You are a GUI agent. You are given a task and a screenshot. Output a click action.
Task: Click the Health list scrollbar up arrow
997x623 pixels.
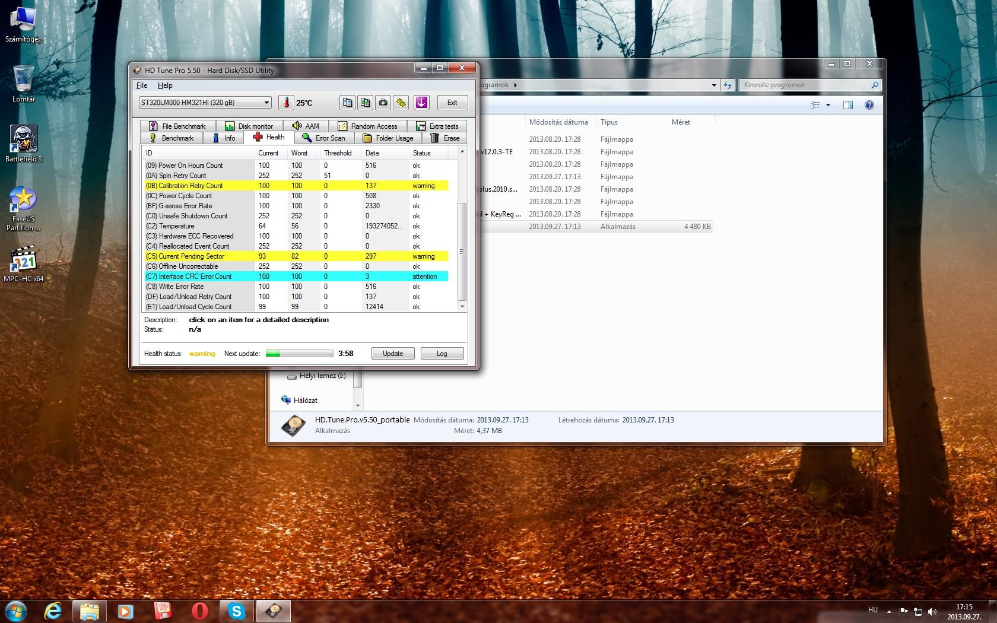(462, 151)
